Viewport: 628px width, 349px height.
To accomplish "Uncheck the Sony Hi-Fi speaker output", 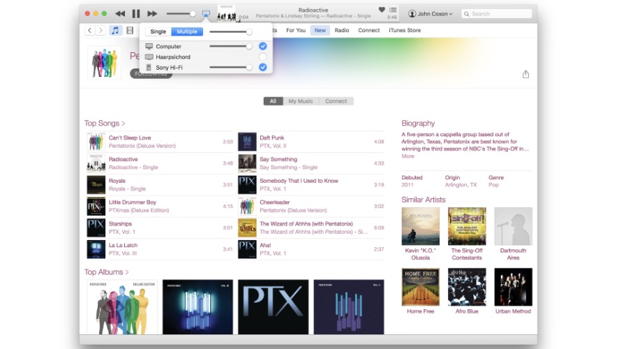I will 263,67.
